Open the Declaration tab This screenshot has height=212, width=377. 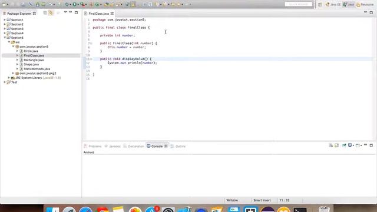tap(134, 146)
